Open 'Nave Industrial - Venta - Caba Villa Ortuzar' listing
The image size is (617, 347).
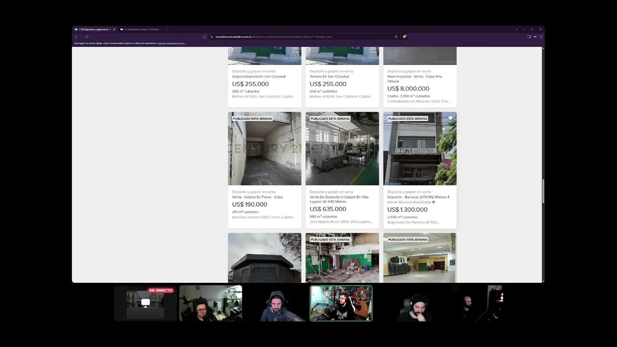pyautogui.click(x=415, y=79)
